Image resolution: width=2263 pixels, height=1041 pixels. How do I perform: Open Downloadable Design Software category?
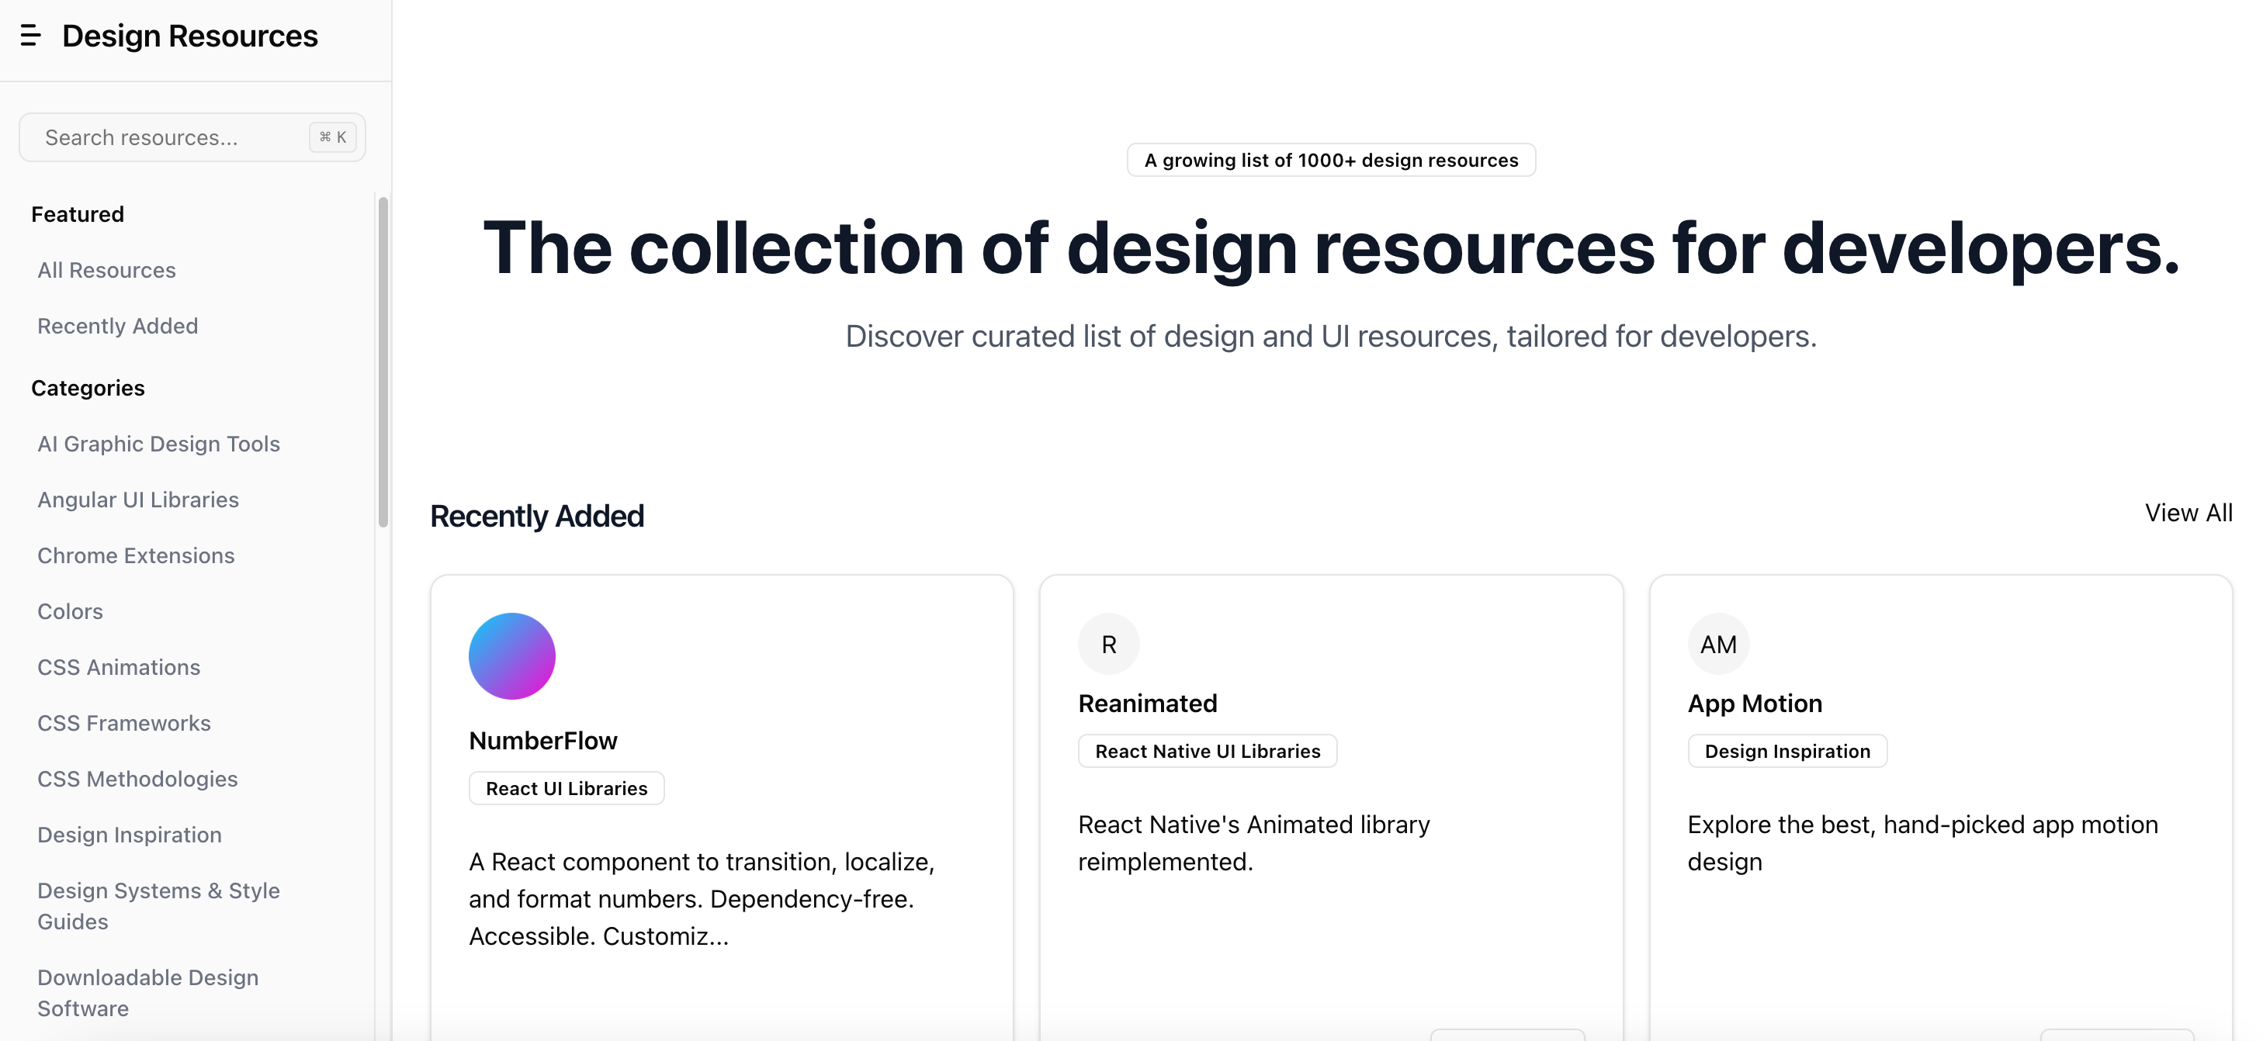pos(148,993)
